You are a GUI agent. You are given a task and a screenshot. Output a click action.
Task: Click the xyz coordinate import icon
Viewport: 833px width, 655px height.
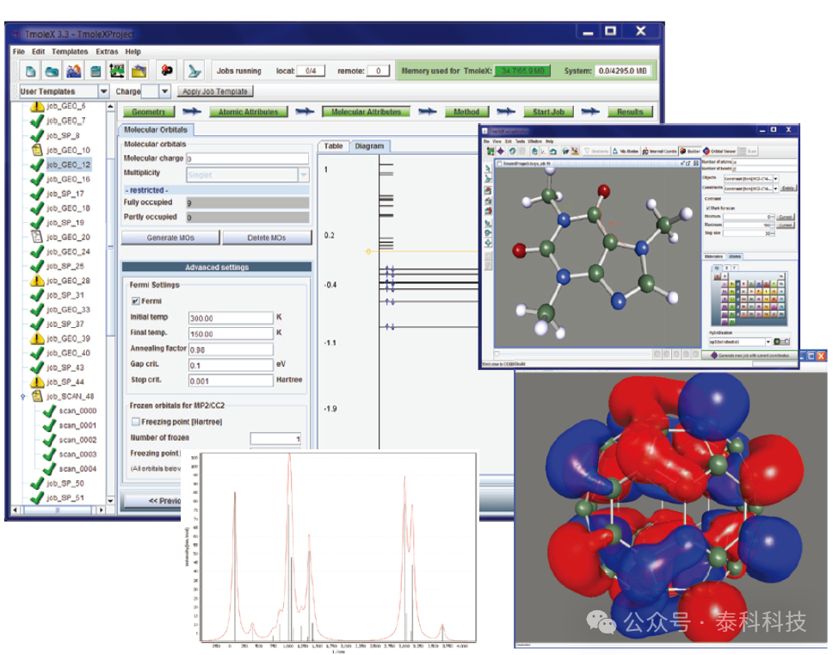117,71
